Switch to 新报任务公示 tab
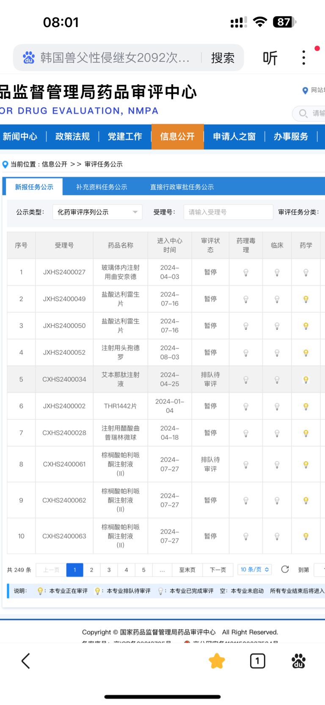This screenshot has width=325, height=705. point(34,187)
